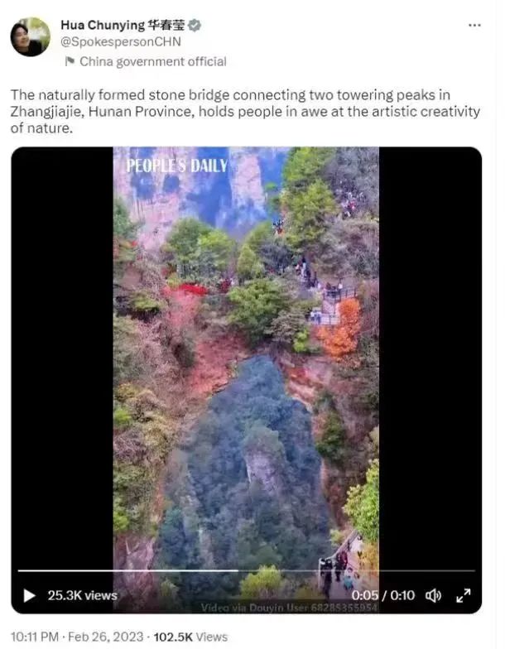
Task: Expand video to fullscreen
Action: tap(464, 596)
